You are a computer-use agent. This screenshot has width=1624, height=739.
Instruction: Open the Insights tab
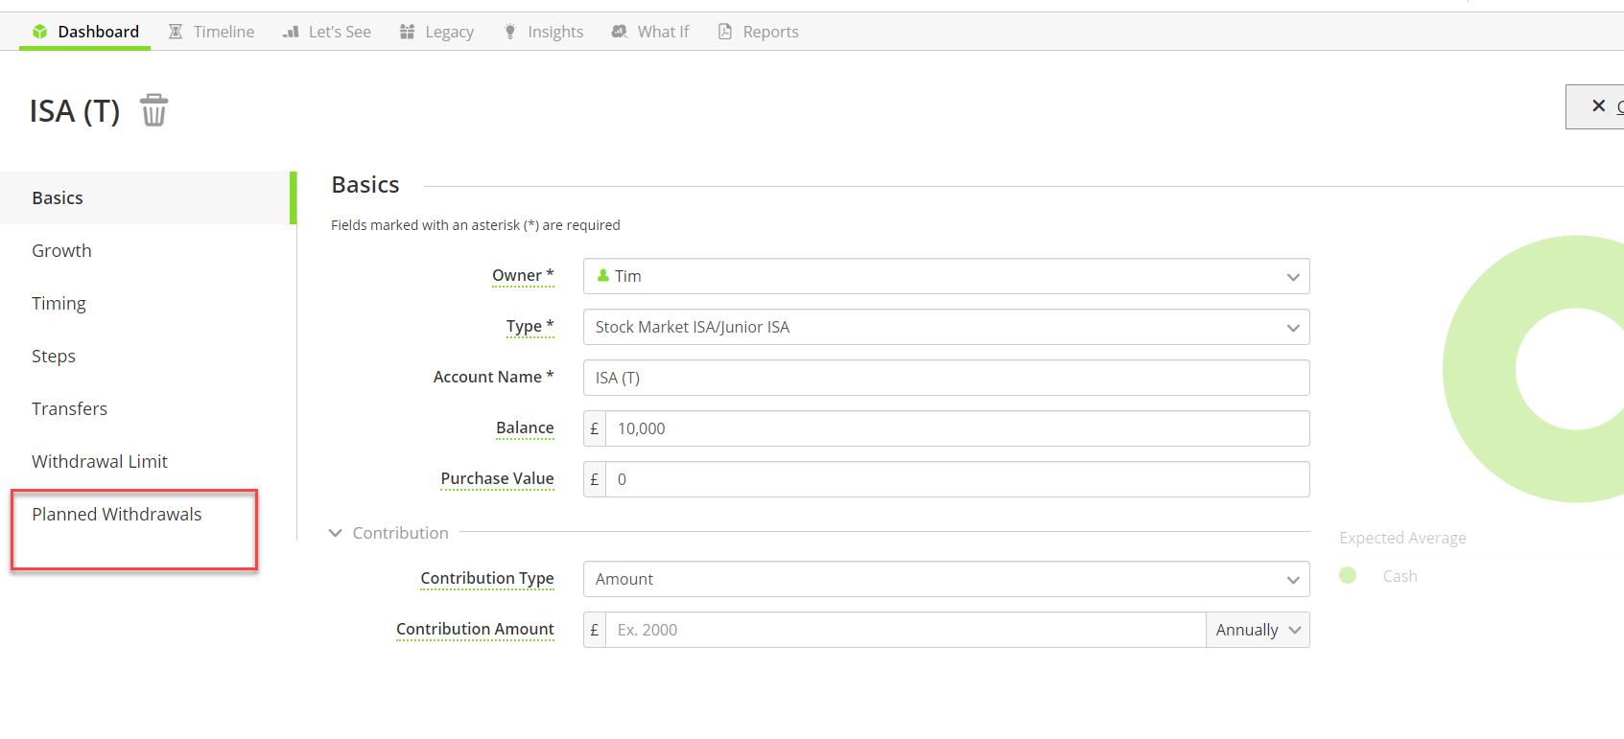(x=544, y=32)
